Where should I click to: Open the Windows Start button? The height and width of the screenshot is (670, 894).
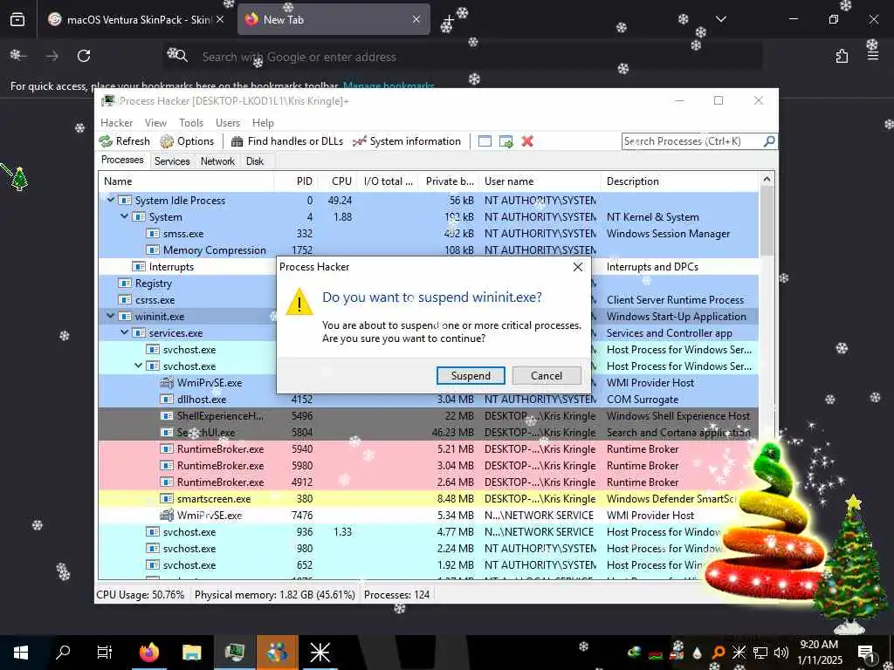tap(21, 653)
